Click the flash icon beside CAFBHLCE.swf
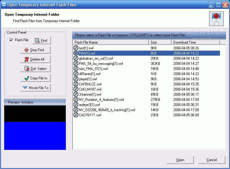230x169 pixels. tap(76, 84)
